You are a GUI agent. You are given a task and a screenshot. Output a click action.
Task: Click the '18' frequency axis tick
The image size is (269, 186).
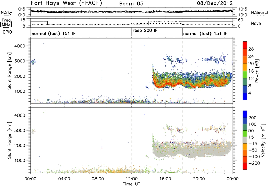click(23, 20)
